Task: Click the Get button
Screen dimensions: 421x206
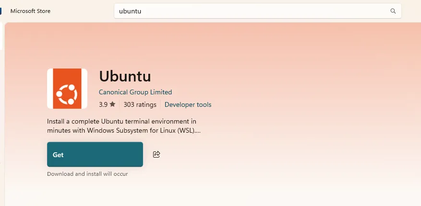Action: (95, 154)
